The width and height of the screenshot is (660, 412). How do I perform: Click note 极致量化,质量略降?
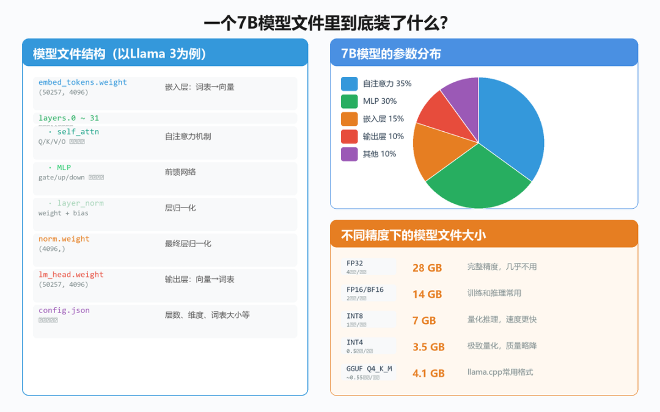point(502,345)
